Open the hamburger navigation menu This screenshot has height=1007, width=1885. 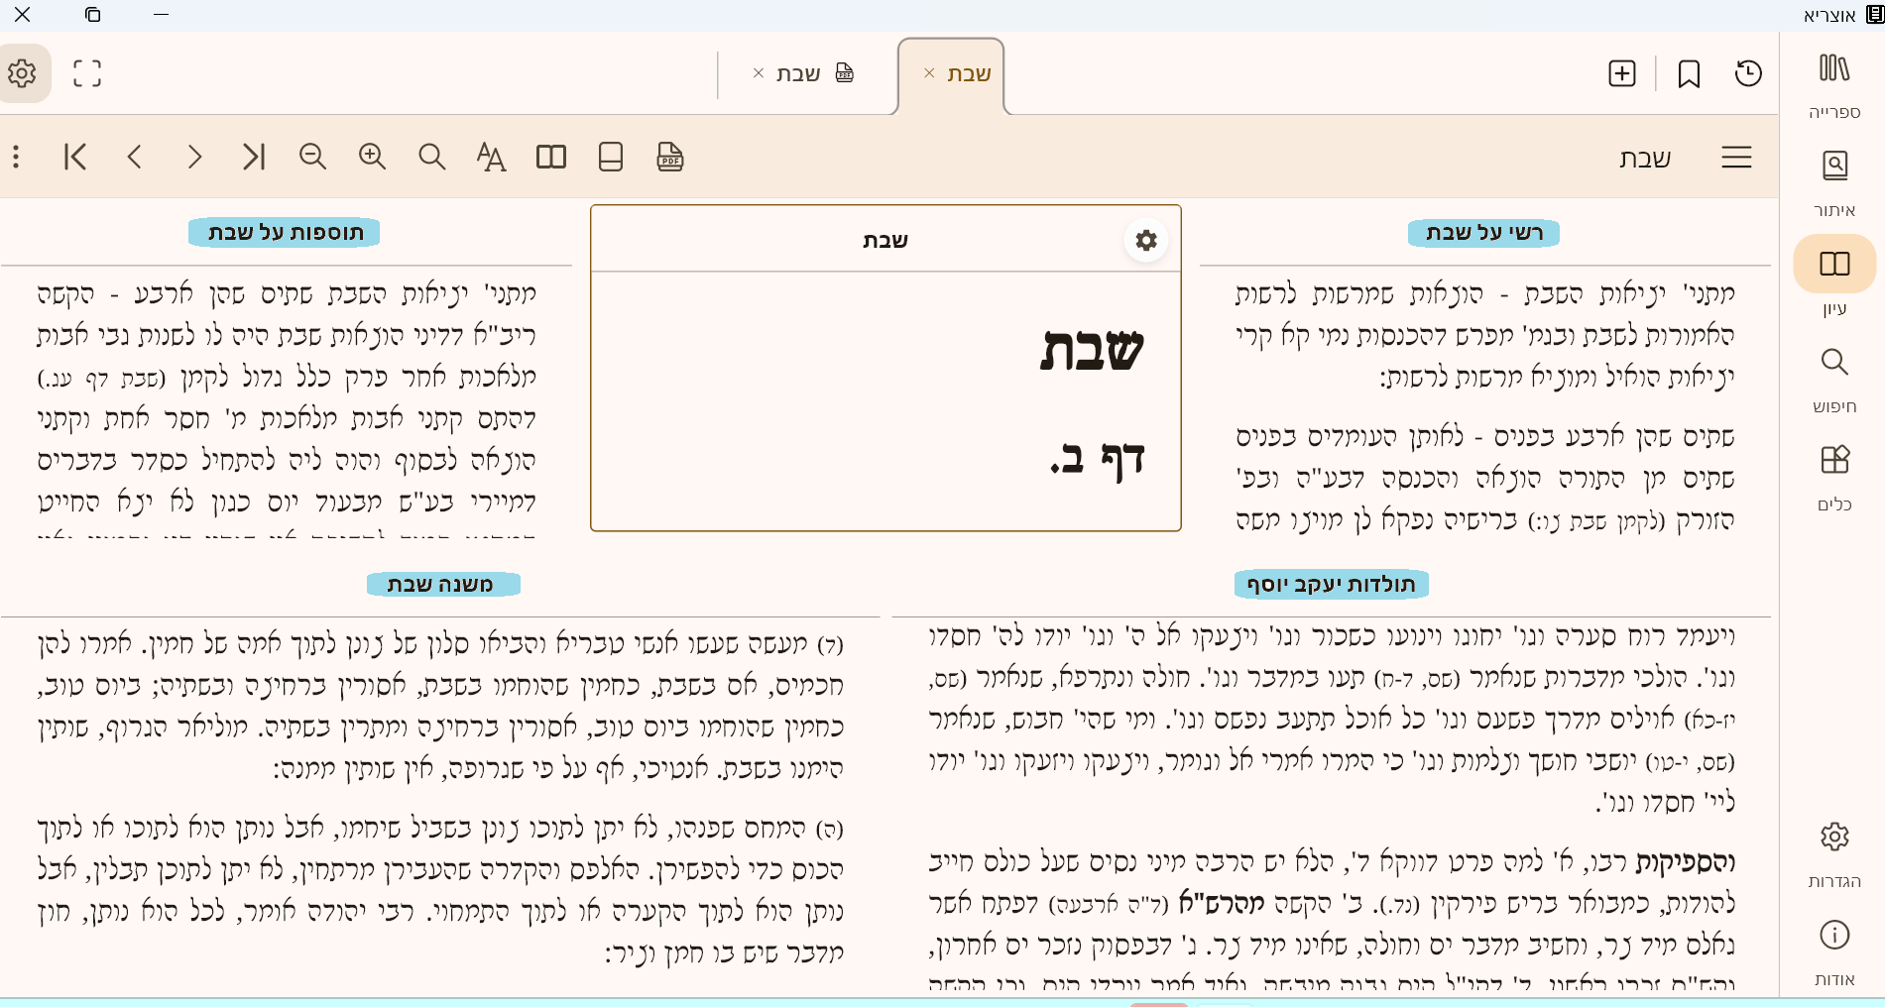1736,157
